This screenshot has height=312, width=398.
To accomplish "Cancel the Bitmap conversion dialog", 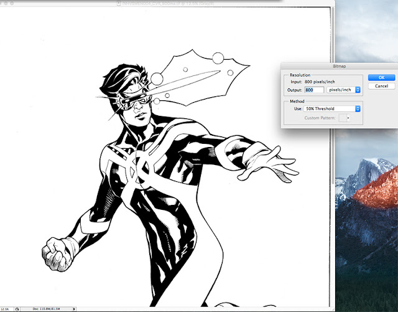I will click(381, 86).
